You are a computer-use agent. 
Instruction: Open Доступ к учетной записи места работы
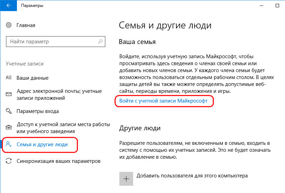click(63, 128)
